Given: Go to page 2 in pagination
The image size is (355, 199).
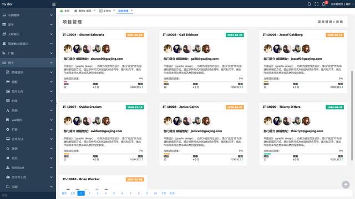Looking at the screenshot, I should pyautogui.click(x=89, y=193).
